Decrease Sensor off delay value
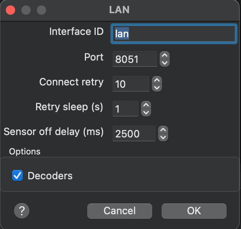241x229 pixels. point(163,137)
